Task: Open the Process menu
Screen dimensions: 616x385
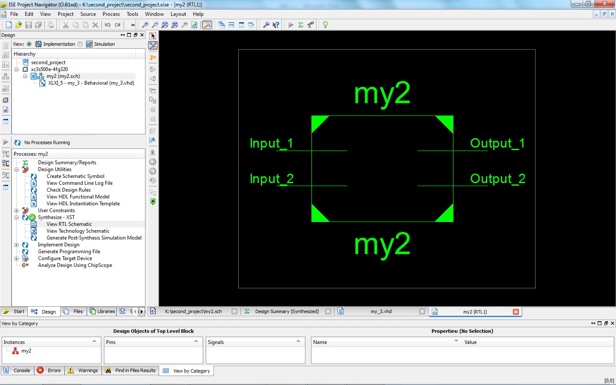Action: pos(111,14)
